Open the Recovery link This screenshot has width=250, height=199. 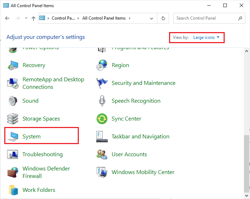(34, 65)
